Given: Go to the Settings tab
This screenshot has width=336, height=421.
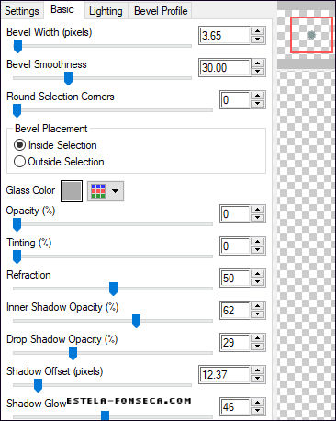Looking at the screenshot, I should point(22,11).
